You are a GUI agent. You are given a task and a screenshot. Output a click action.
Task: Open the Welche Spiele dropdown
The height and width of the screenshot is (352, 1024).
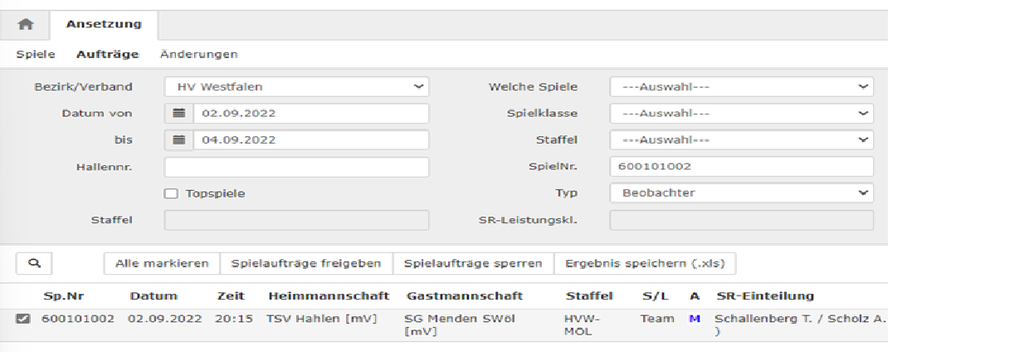(741, 86)
